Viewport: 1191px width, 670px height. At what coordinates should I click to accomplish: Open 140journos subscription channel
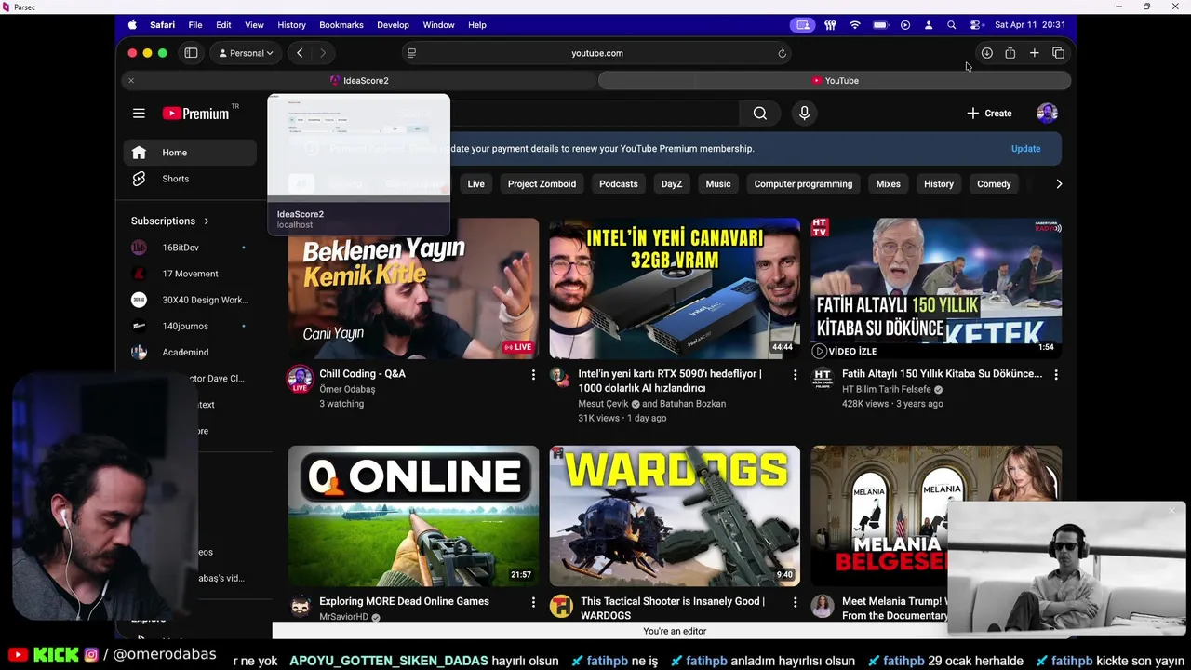coord(190,326)
